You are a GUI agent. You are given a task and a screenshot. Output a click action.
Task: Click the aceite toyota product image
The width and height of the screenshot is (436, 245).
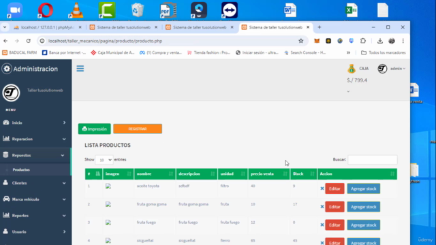108,186
